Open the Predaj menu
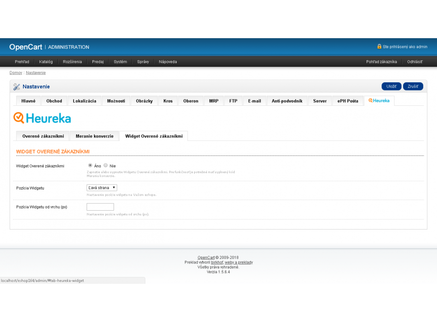Viewport: 437px width, 322px height. 98,62
